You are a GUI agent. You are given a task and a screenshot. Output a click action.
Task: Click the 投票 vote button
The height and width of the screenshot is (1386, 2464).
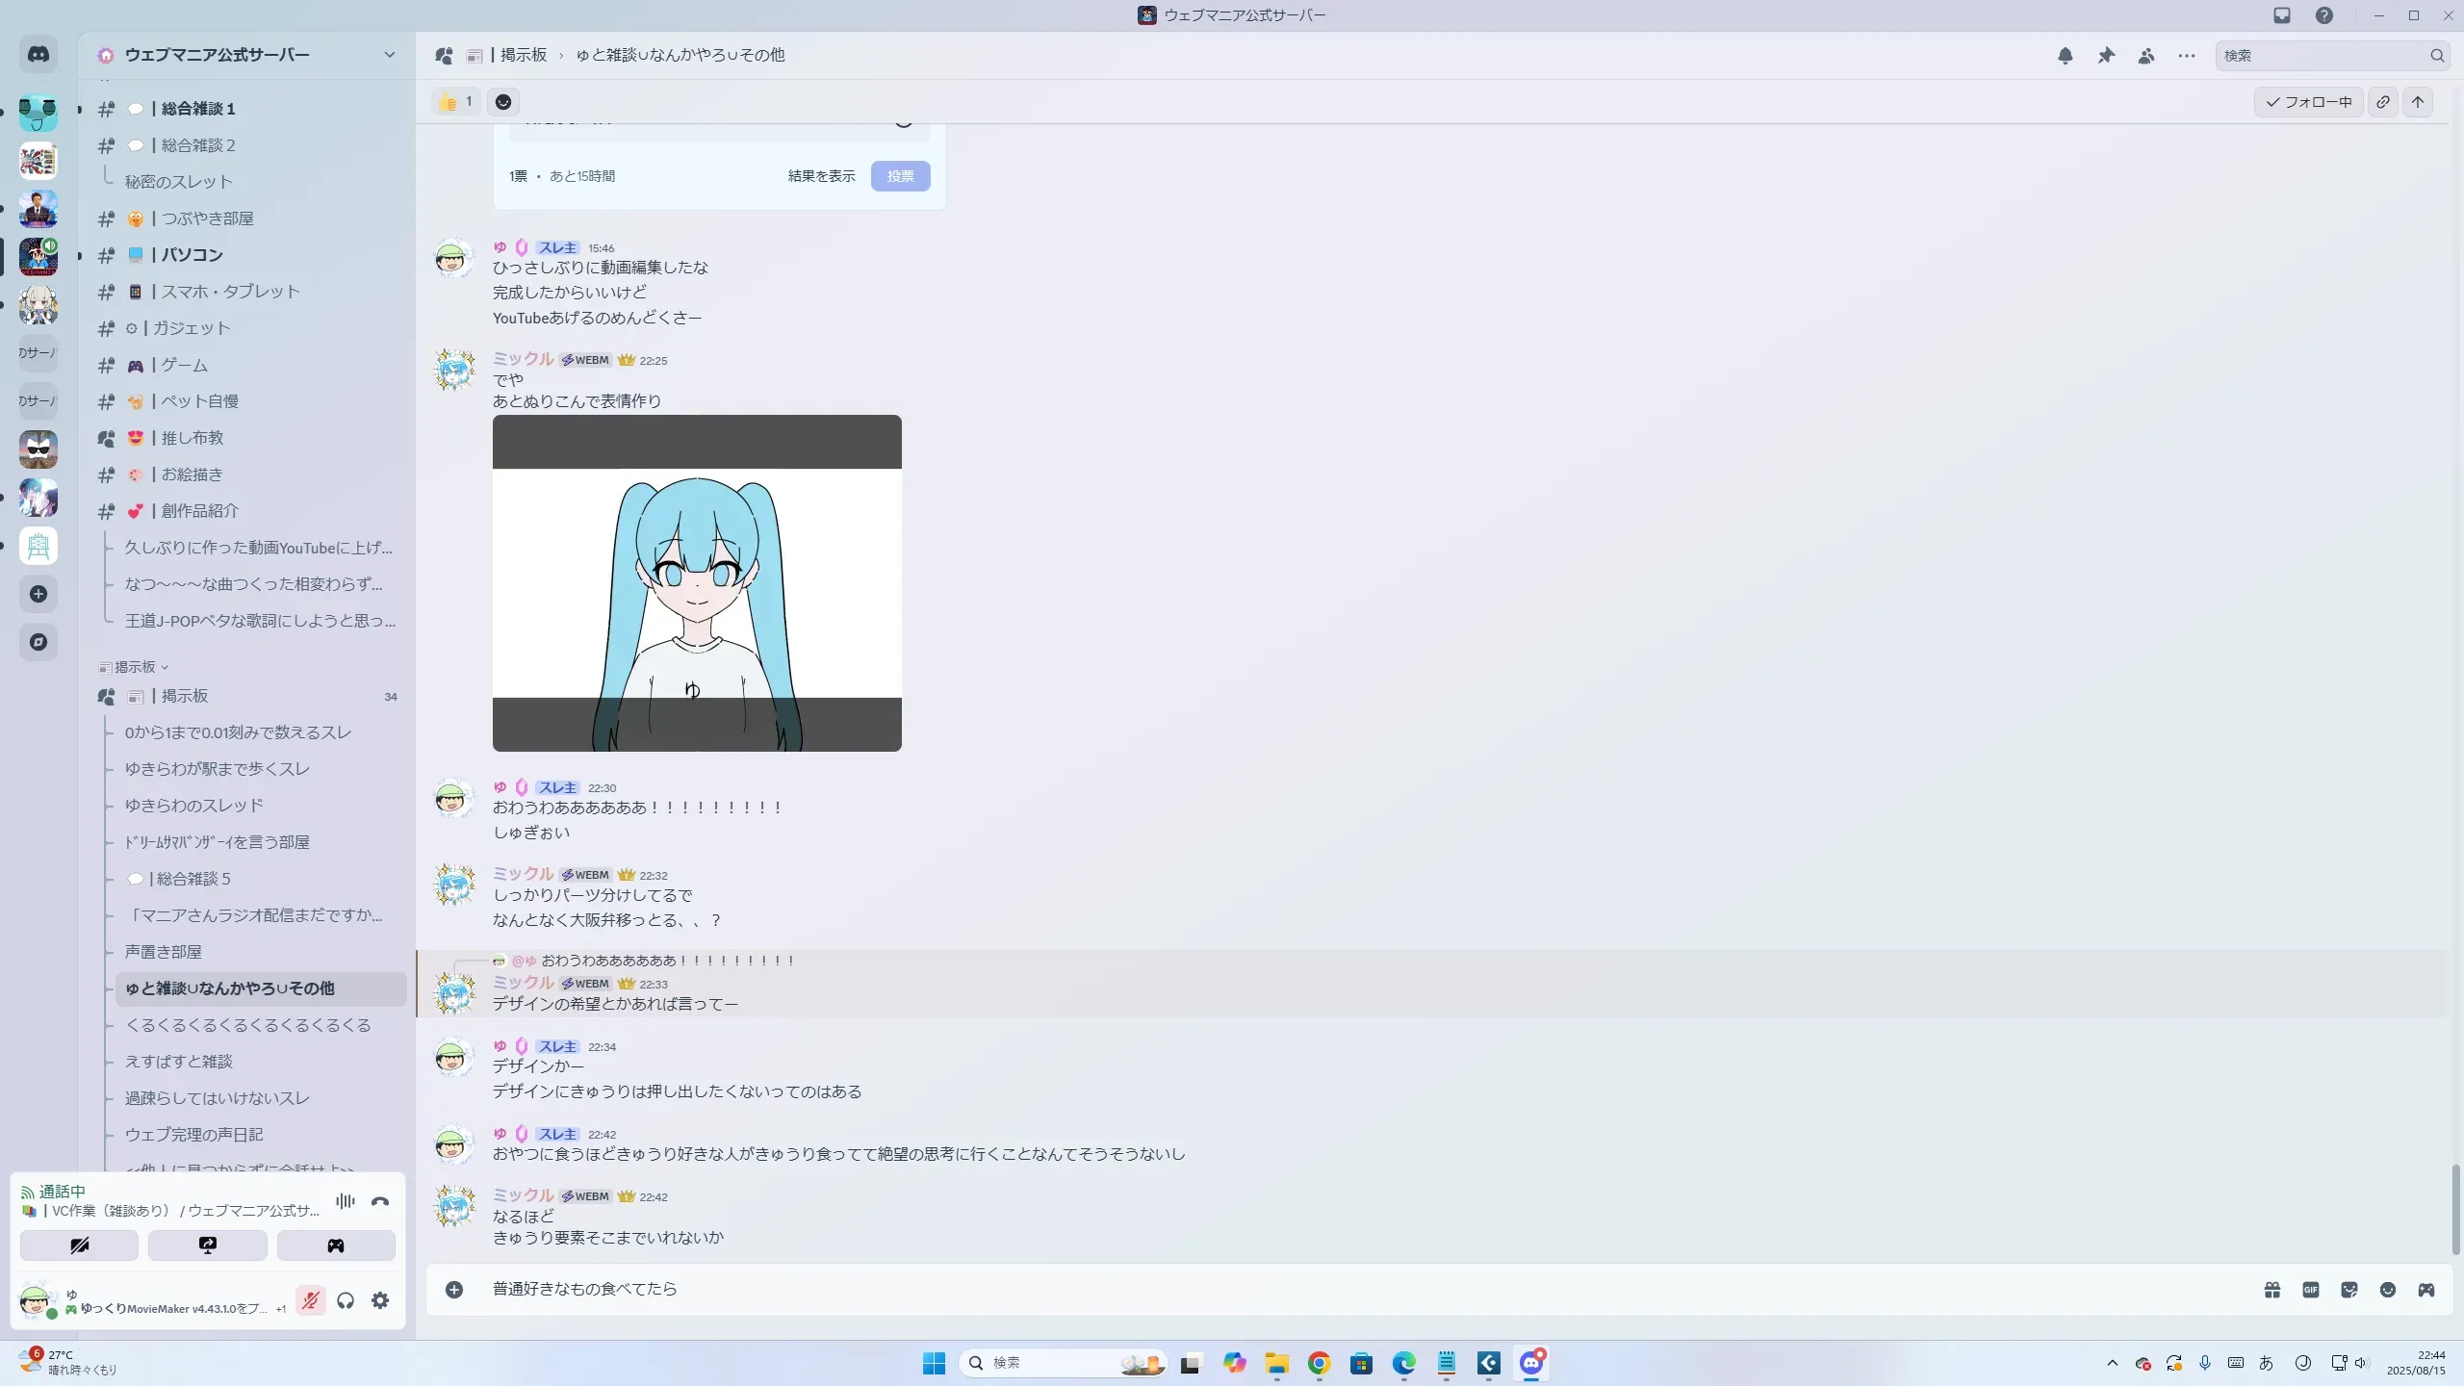pyautogui.click(x=900, y=176)
